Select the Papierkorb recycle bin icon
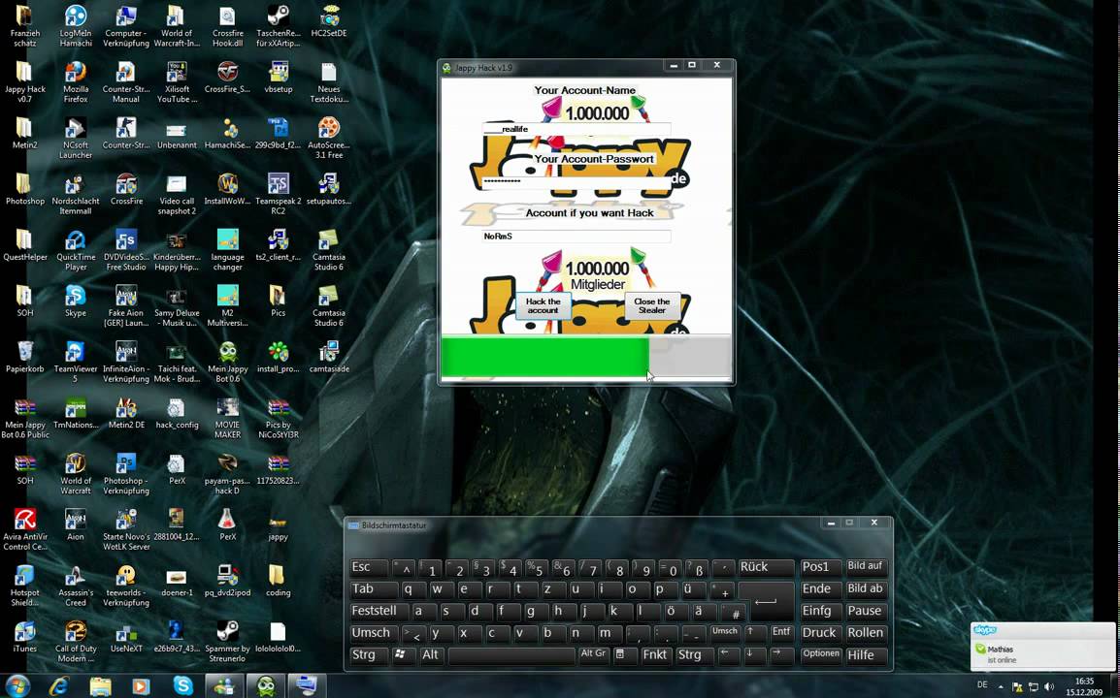The width and height of the screenshot is (1120, 698). pyautogui.click(x=25, y=357)
